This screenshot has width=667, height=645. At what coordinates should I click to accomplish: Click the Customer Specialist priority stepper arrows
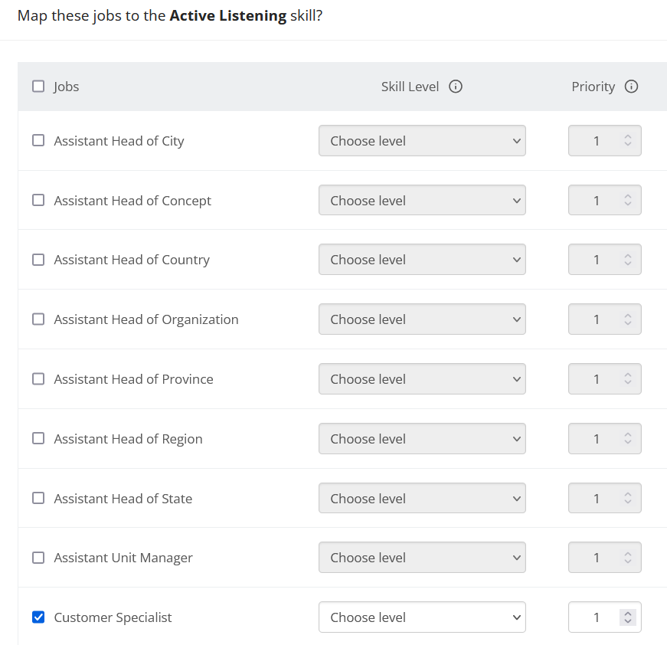(x=628, y=617)
